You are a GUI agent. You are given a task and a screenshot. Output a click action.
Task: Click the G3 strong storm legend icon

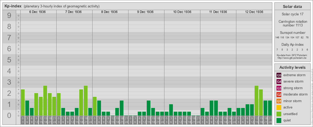click(279, 88)
